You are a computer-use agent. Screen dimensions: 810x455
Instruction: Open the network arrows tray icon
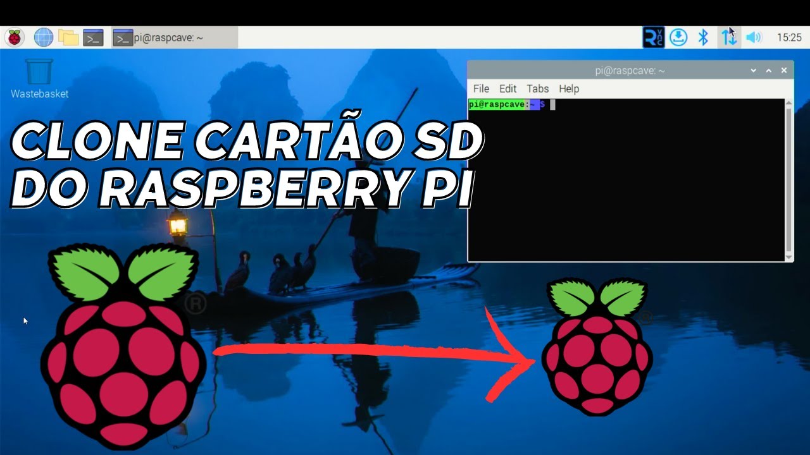[729, 37]
